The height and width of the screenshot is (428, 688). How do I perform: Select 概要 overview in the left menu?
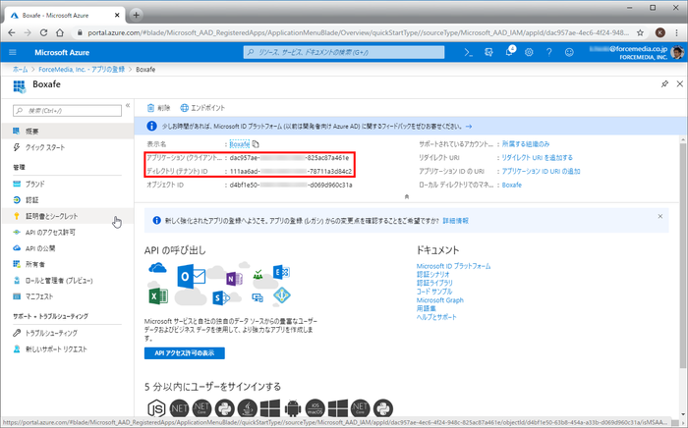click(67, 131)
